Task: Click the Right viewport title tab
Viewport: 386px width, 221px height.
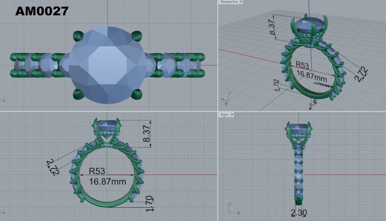Action: pyautogui.click(x=225, y=114)
